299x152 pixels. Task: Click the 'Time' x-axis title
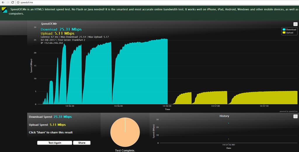pos(168,109)
